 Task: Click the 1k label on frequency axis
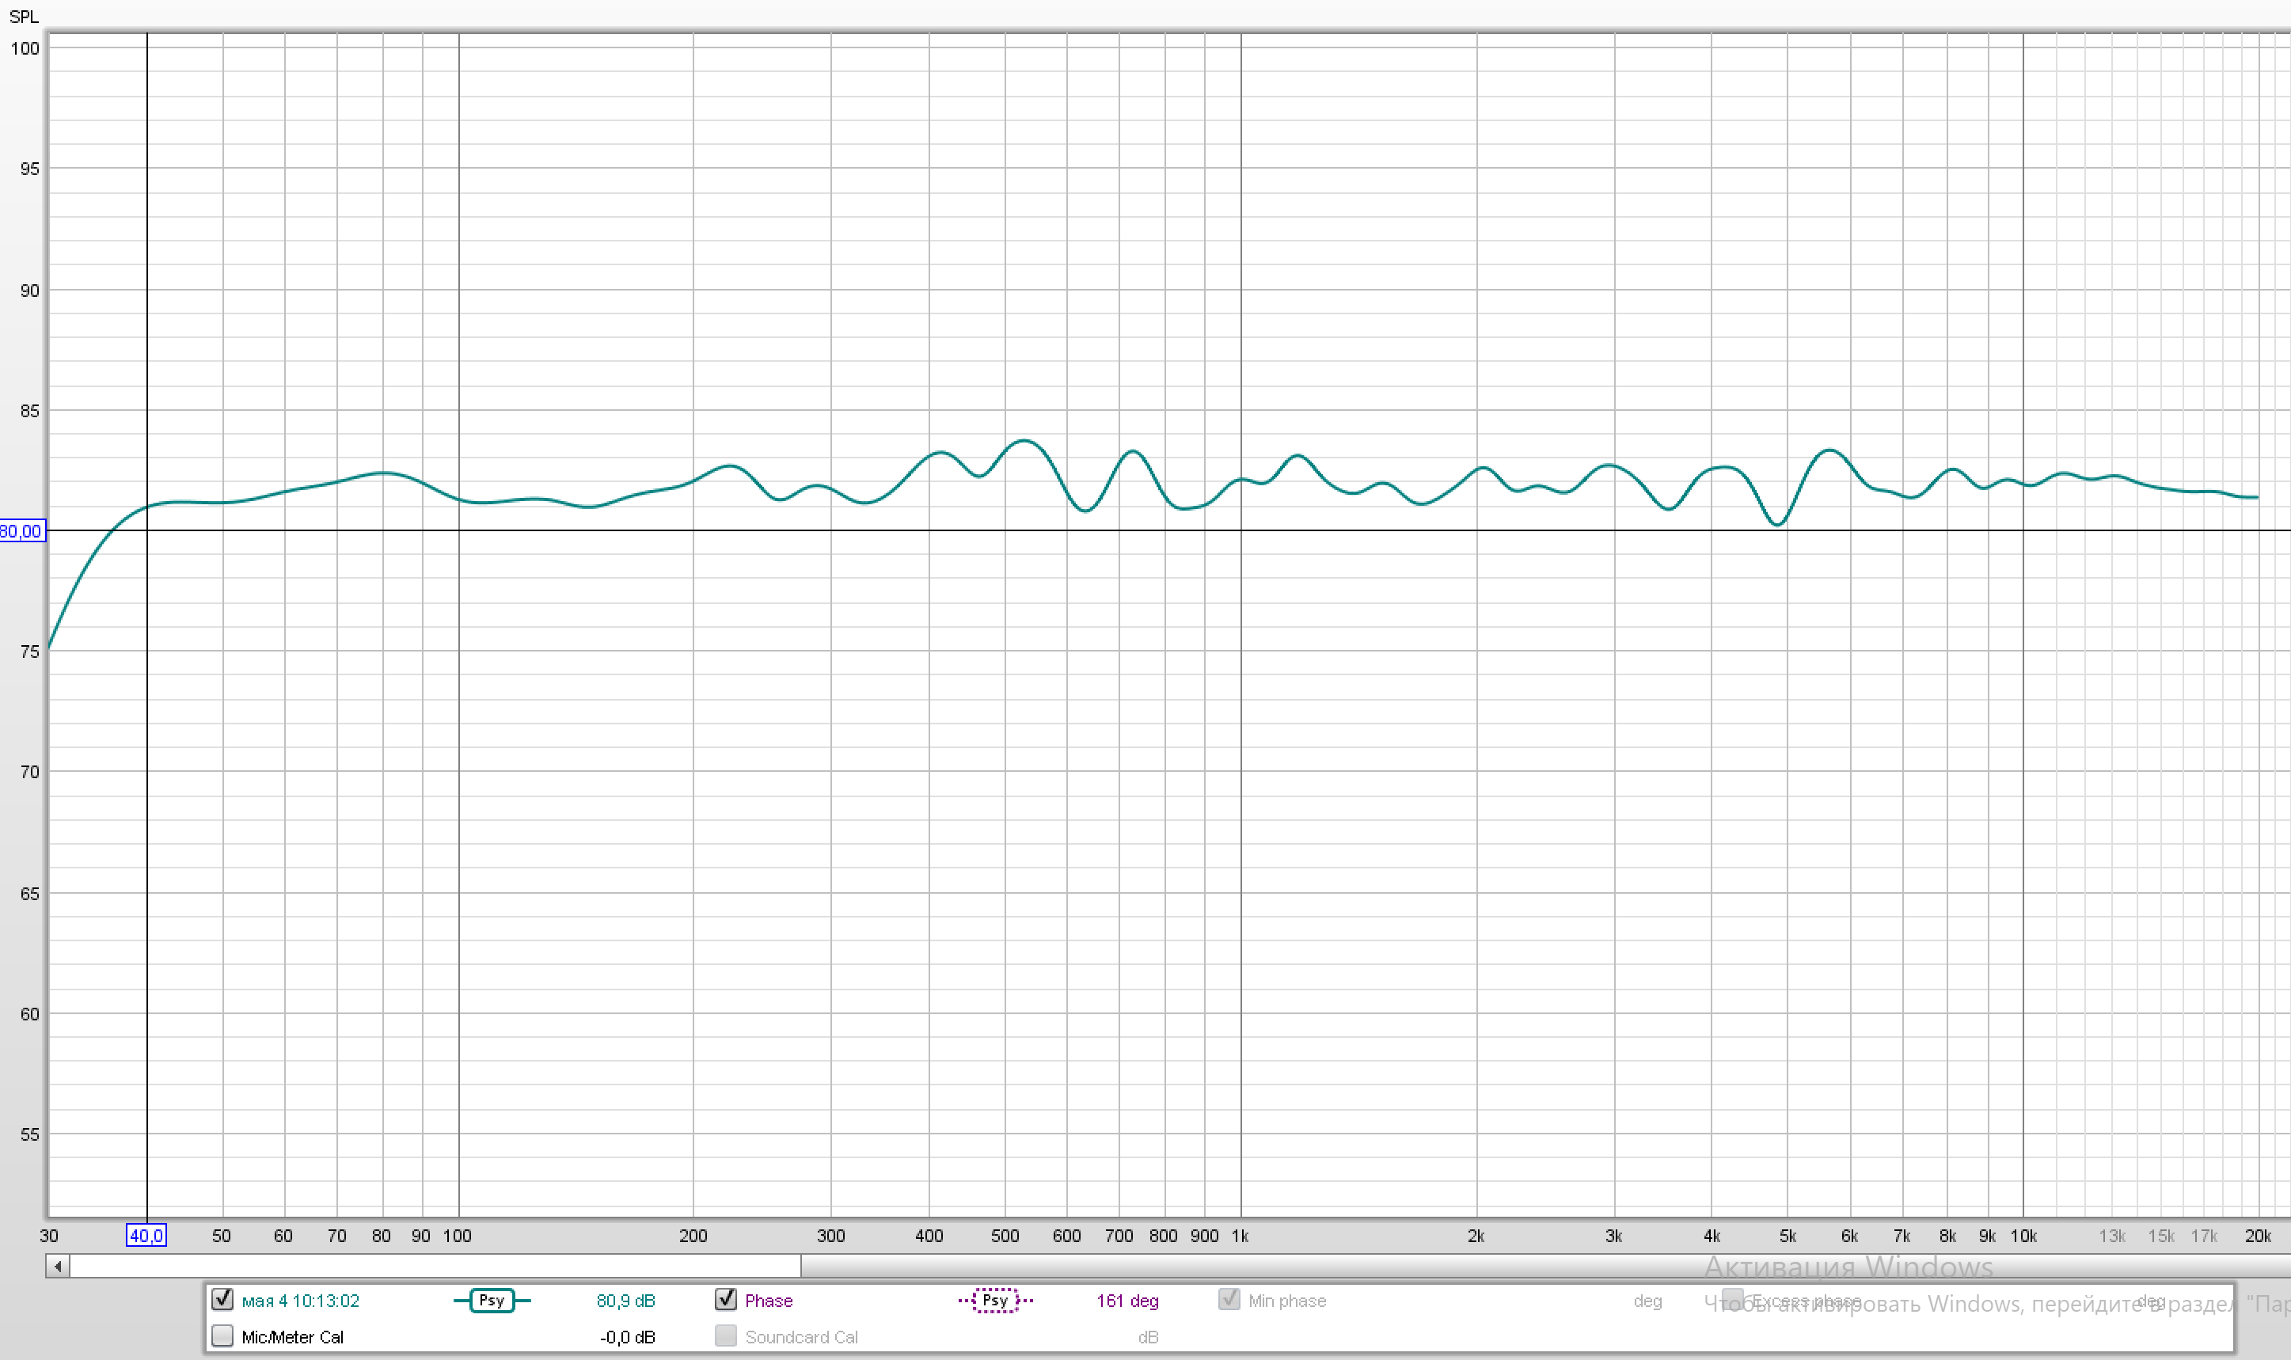point(1240,1236)
